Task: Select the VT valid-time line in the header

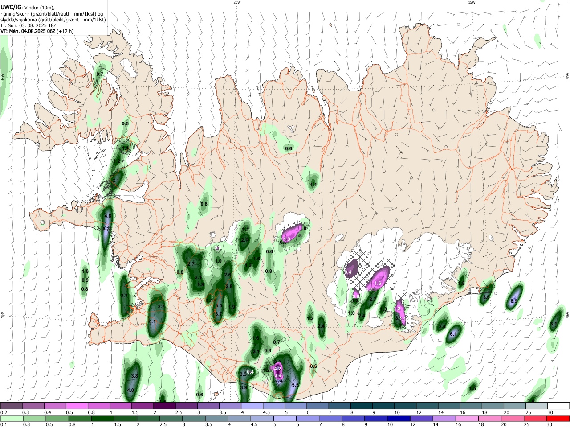Action: [37, 31]
